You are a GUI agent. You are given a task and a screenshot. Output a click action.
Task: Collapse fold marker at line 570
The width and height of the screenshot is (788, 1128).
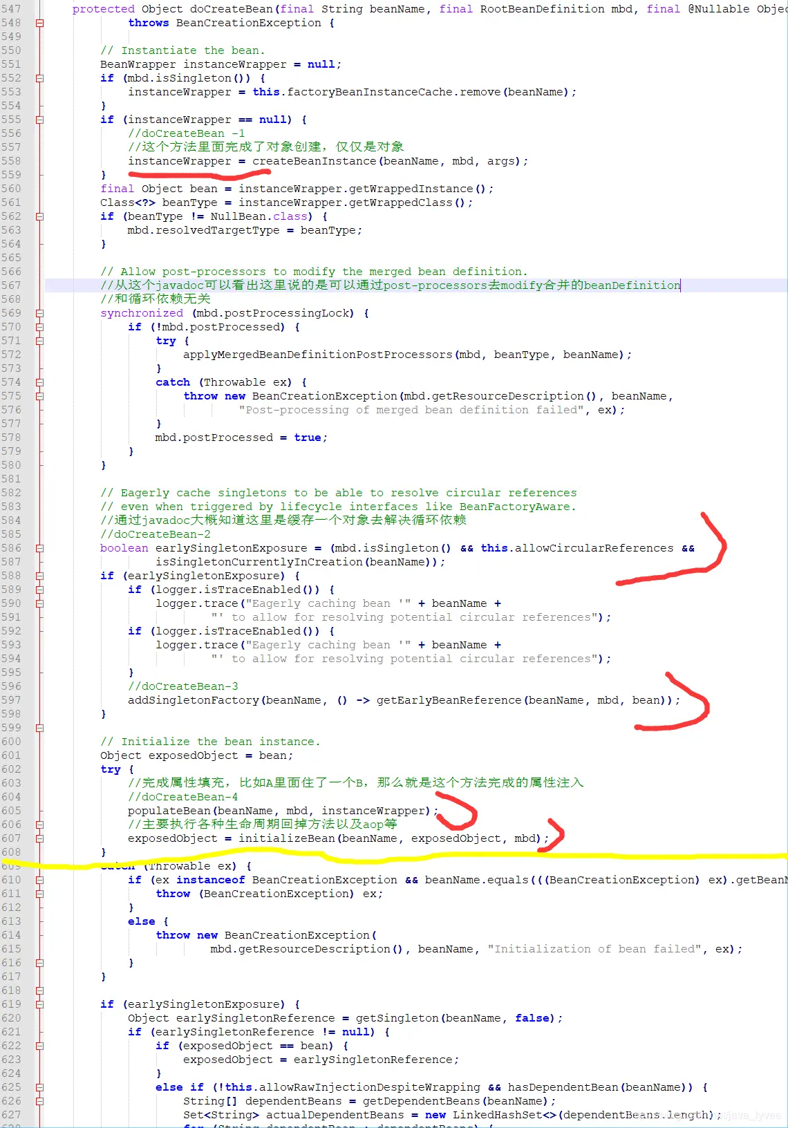(39, 327)
